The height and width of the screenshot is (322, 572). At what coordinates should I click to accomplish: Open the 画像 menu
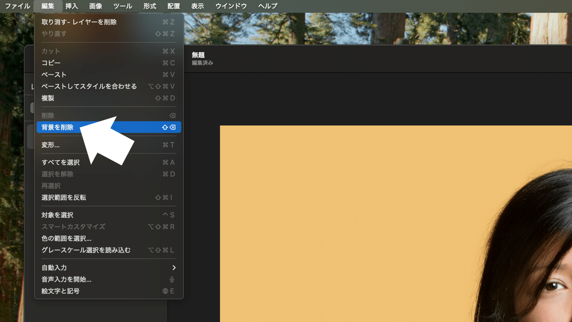[95, 6]
